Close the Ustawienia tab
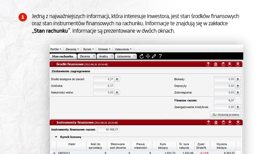Viewport: 260px width, 154px height. tap(135, 56)
